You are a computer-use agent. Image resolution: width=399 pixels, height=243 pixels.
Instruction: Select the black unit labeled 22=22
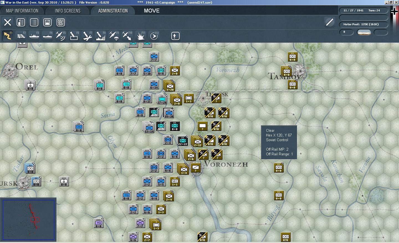point(183,141)
